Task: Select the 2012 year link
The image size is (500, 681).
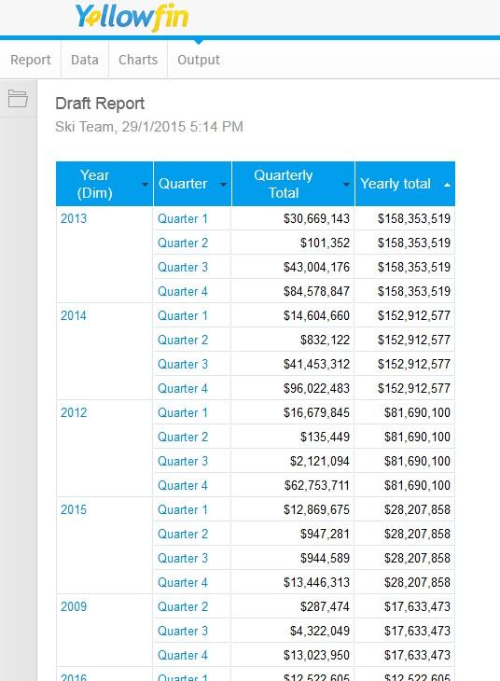Action: (74, 412)
